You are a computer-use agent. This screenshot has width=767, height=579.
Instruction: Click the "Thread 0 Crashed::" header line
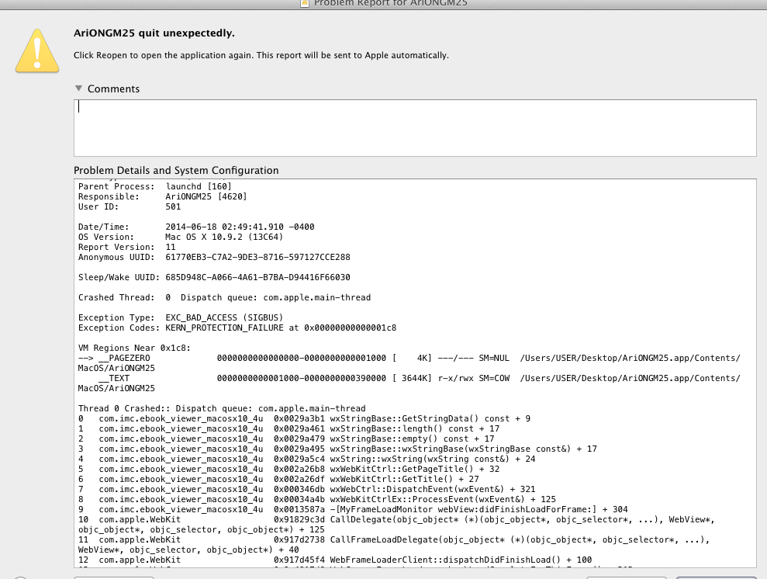coord(222,409)
